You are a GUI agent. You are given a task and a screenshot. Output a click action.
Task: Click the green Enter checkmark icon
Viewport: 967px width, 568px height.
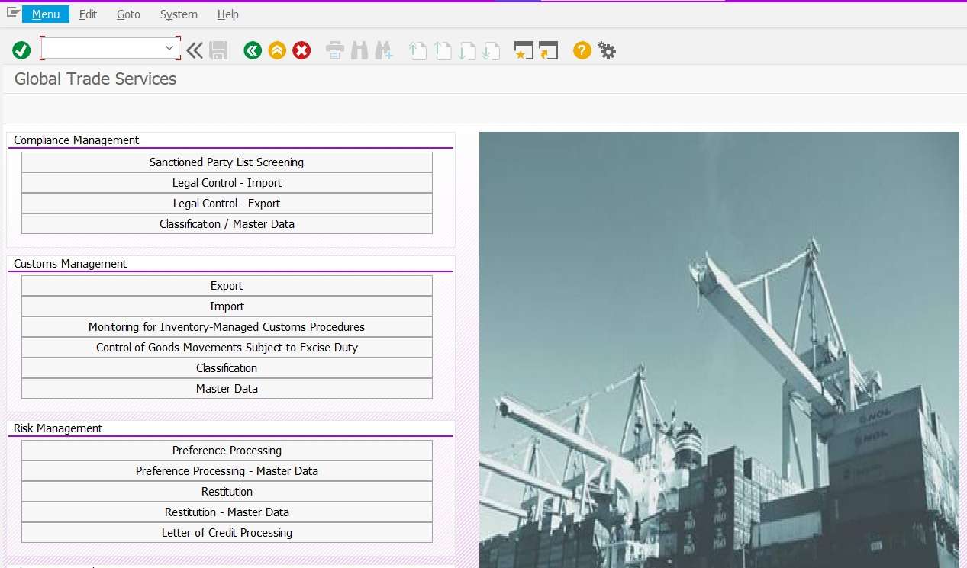click(x=21, y=51)
